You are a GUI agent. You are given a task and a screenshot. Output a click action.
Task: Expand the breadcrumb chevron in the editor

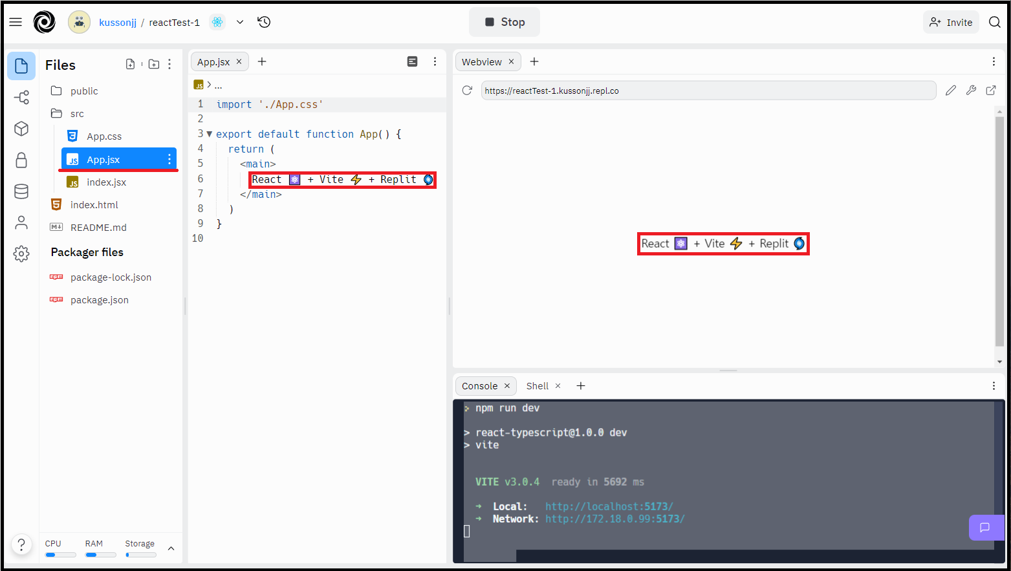pos(209,85)
